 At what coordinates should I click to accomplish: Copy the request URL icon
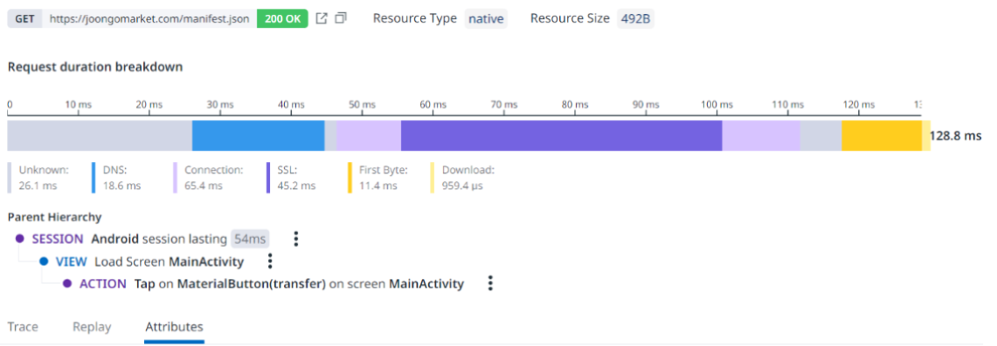(341, 18)
